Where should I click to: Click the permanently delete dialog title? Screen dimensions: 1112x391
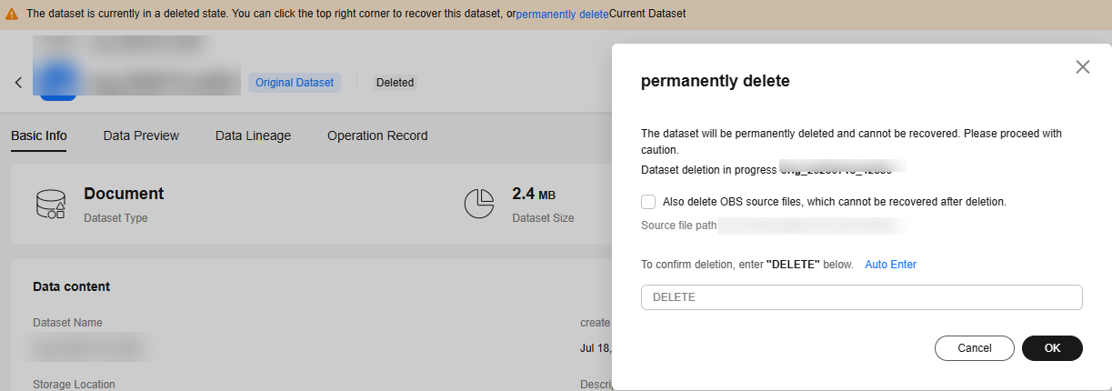click(715, 81)
